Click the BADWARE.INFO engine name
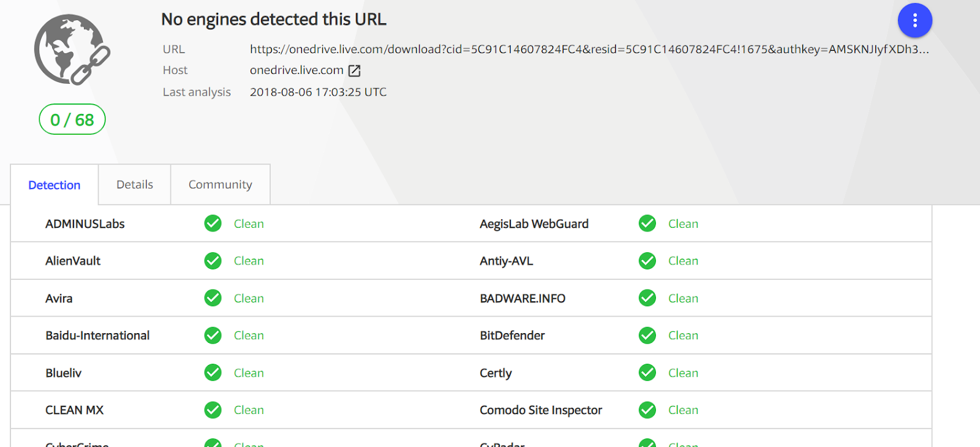Viewport: 980px width, 447px height. coord(522,298)
